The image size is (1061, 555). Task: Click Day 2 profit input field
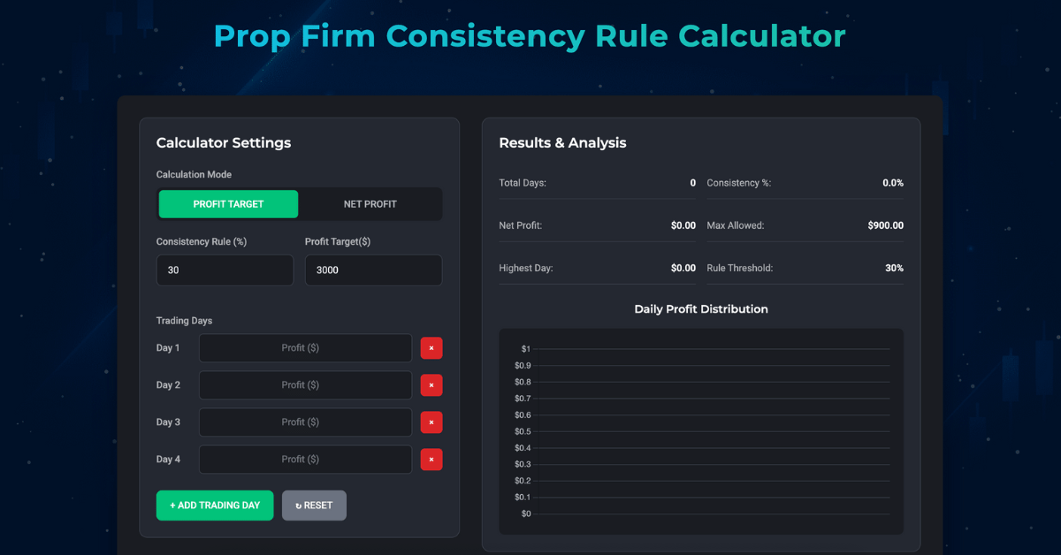pos(305,384)
